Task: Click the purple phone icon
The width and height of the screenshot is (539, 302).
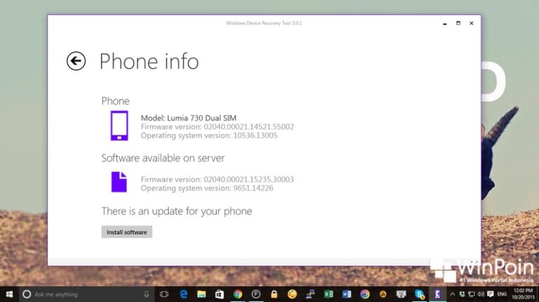Action: coord(119,125)
